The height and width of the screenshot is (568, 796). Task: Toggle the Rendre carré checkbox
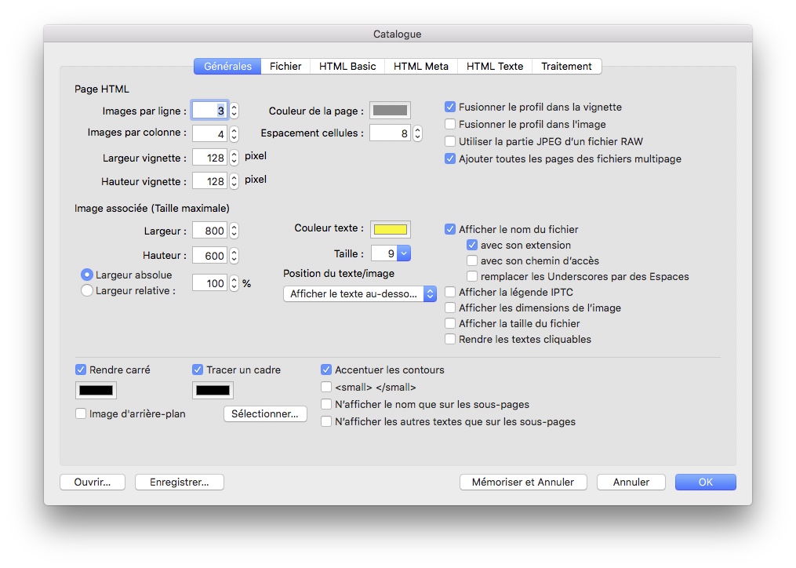(x=81, y=370)
